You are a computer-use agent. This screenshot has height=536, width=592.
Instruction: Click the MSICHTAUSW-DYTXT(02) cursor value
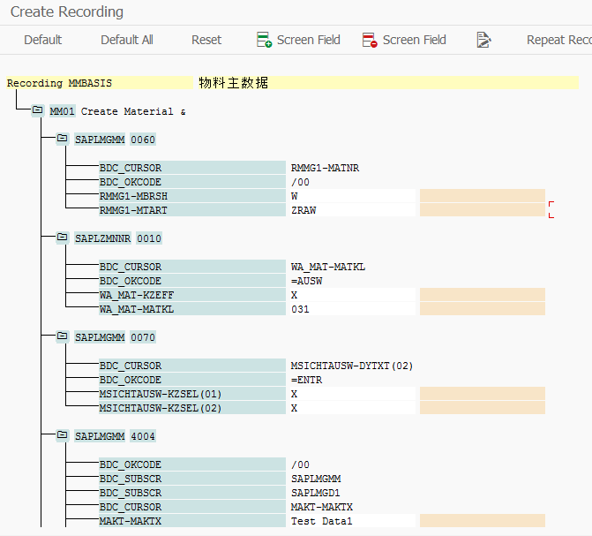[351, 366]
